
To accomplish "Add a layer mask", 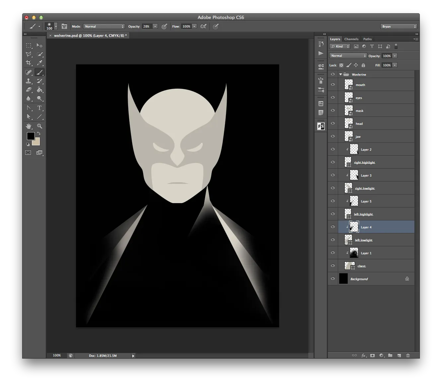I will [372, 355].
